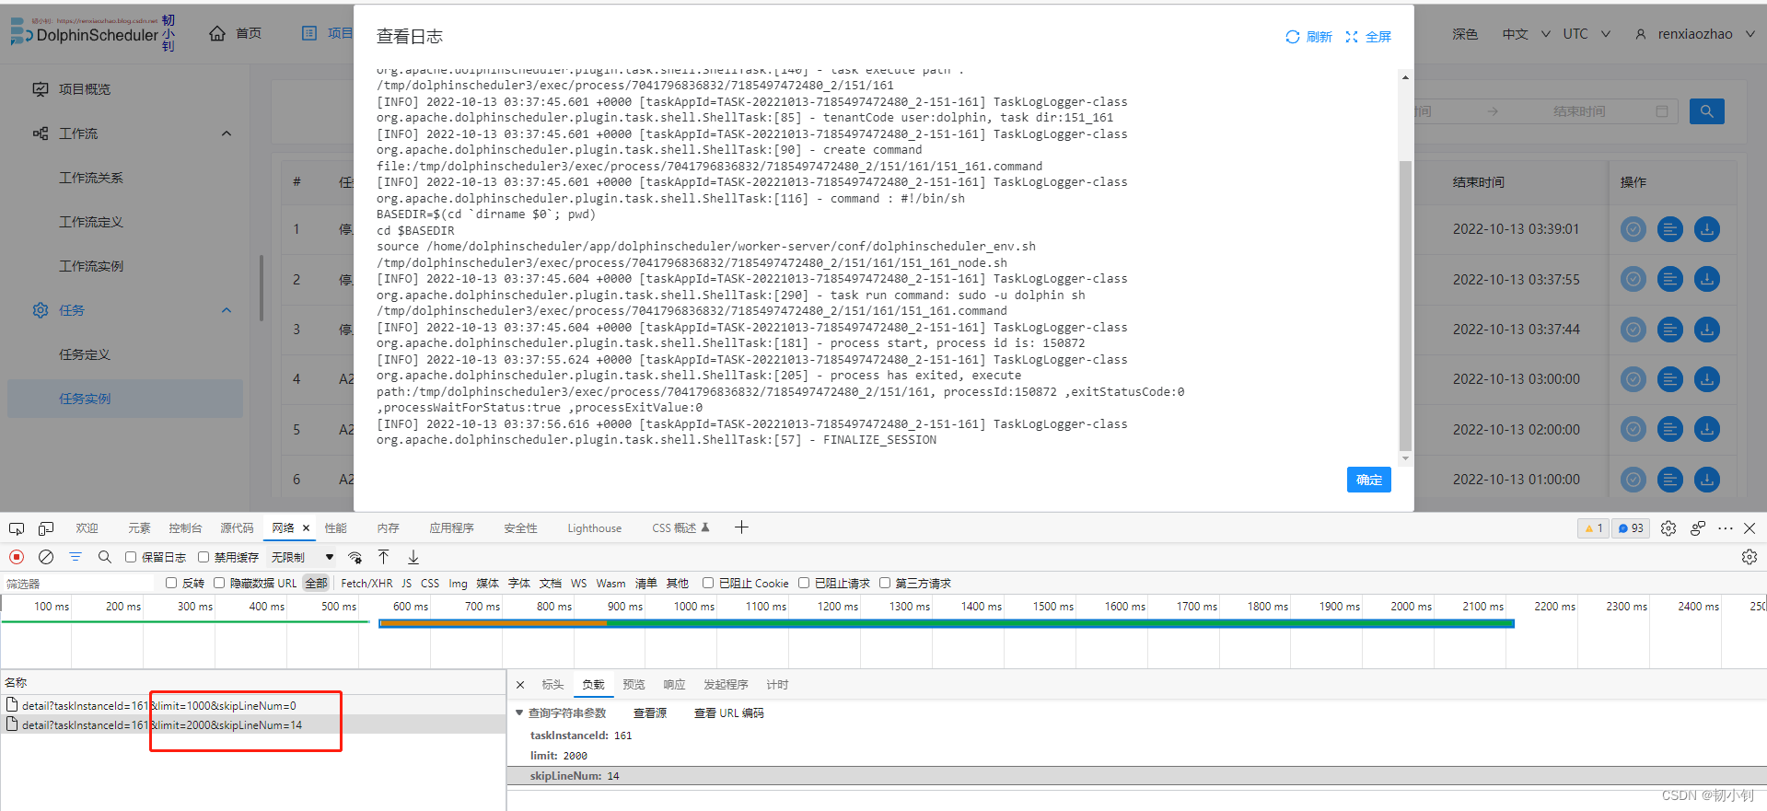Viewport: 1767px width, 811px height.
Task: Open the 项目概览 sidebar item
Action: pos(85,89)
